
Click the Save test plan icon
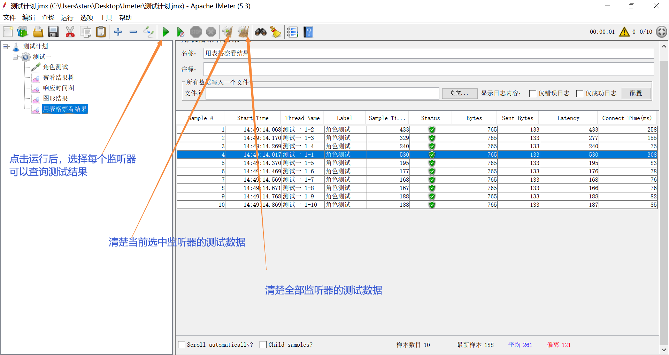[53, 32]
